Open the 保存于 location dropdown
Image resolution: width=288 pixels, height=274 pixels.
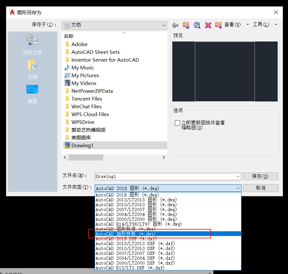(x=114, y=25)
